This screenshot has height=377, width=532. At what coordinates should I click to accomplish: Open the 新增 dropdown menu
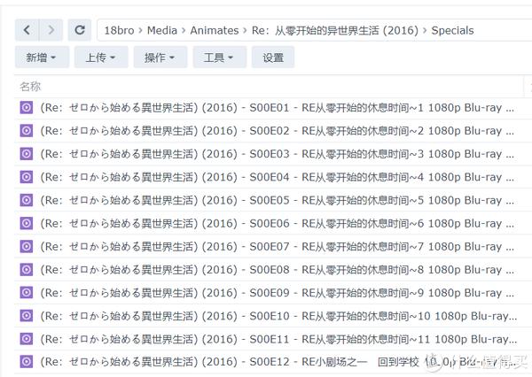(x=42, y=58)
